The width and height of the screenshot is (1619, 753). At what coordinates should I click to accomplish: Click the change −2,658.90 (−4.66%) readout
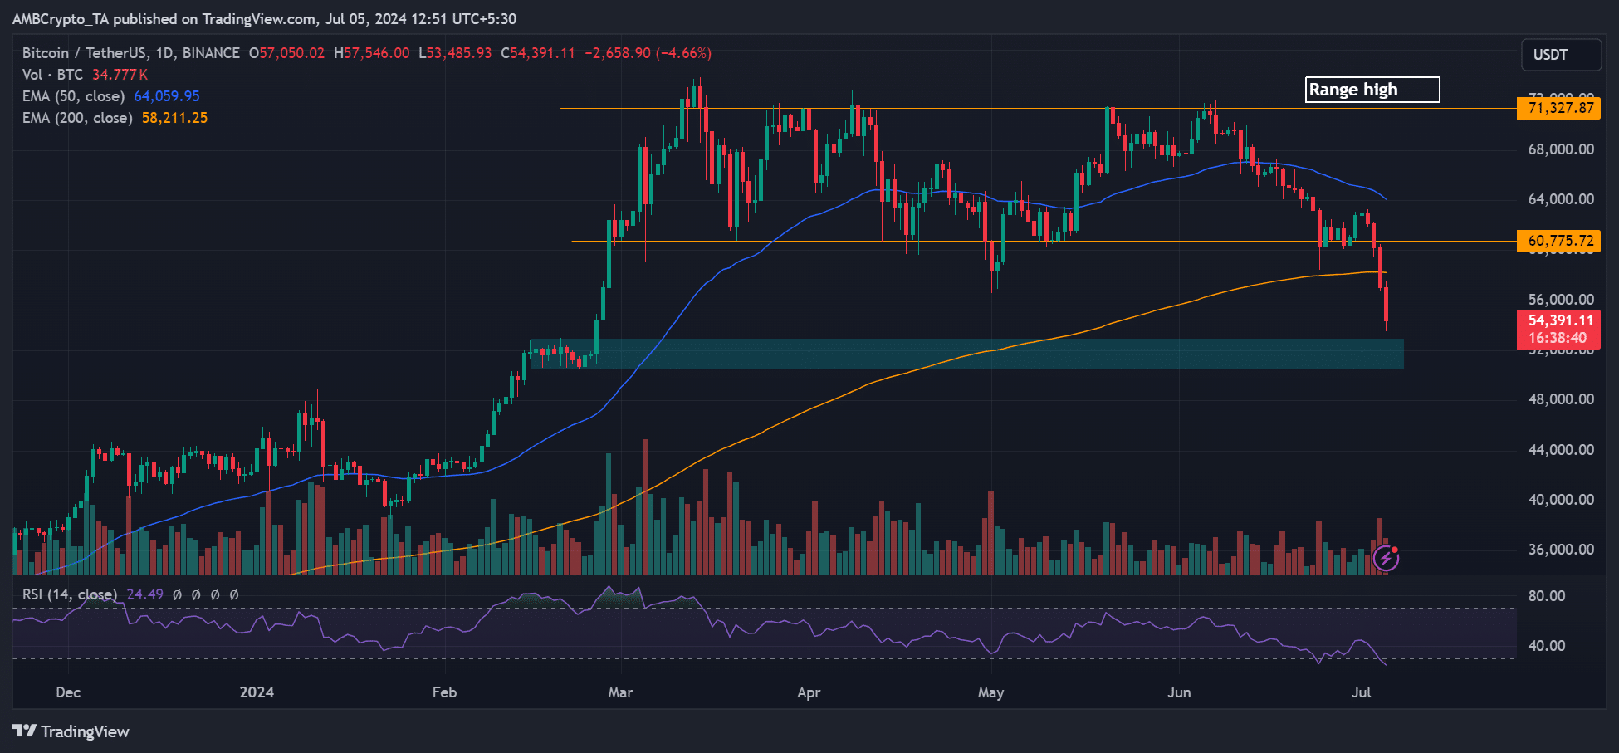[648, 53]
